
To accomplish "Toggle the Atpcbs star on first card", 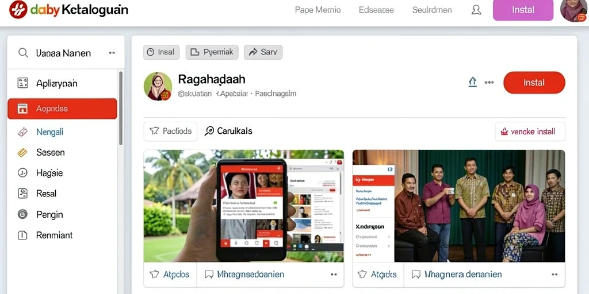I will (x=154, y=274).
